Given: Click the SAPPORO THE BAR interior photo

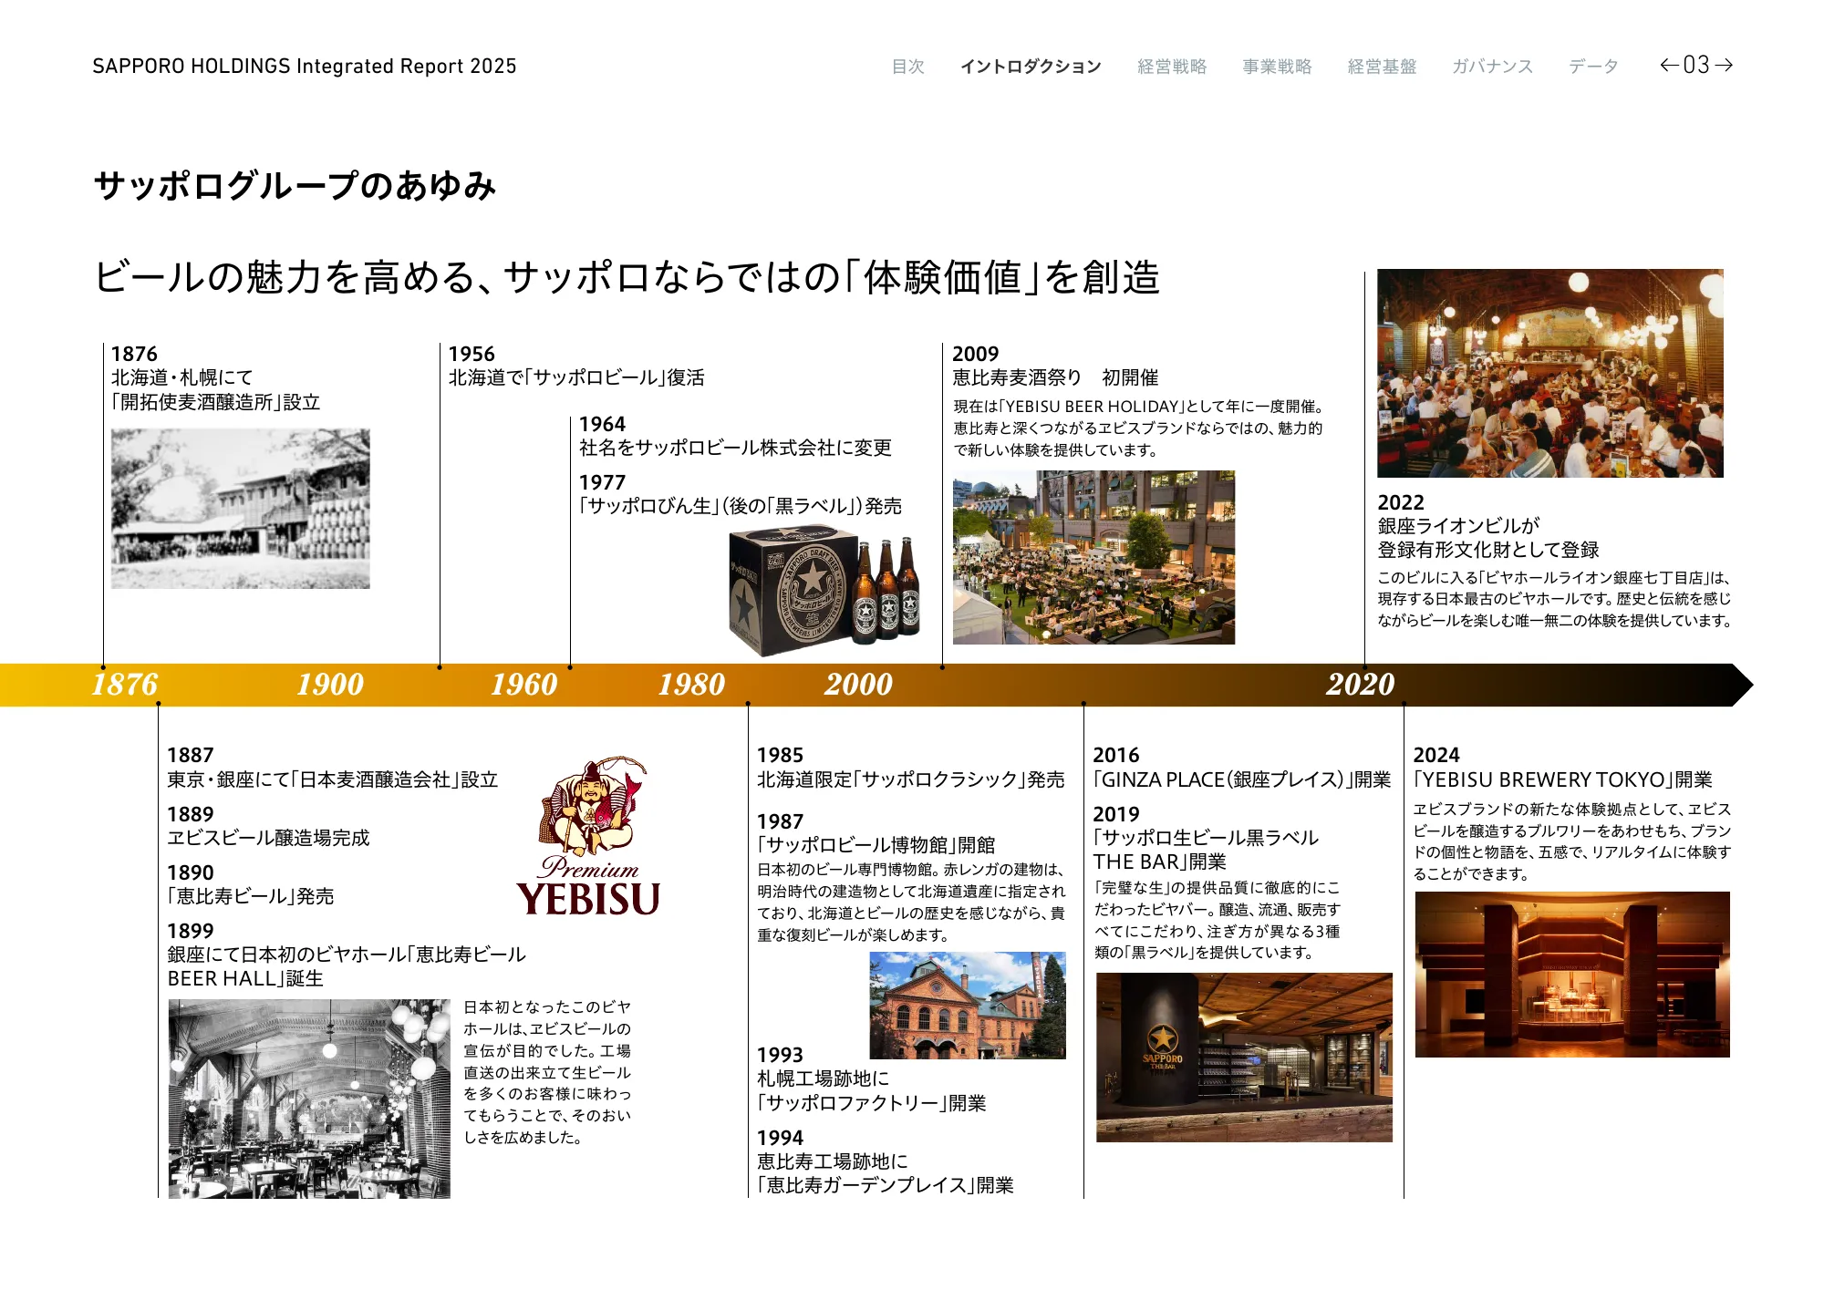Looking at the screenshot, I should click(x=1244, y=1058).
